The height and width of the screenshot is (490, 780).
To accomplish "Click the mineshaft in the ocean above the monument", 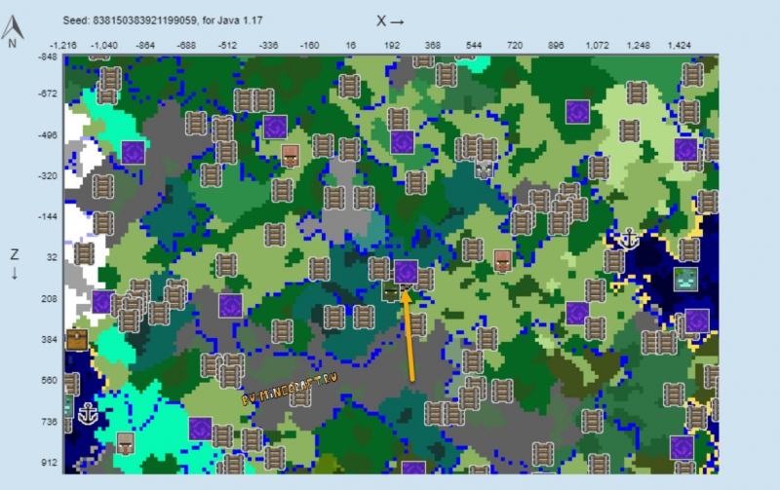I will point(689,250).
